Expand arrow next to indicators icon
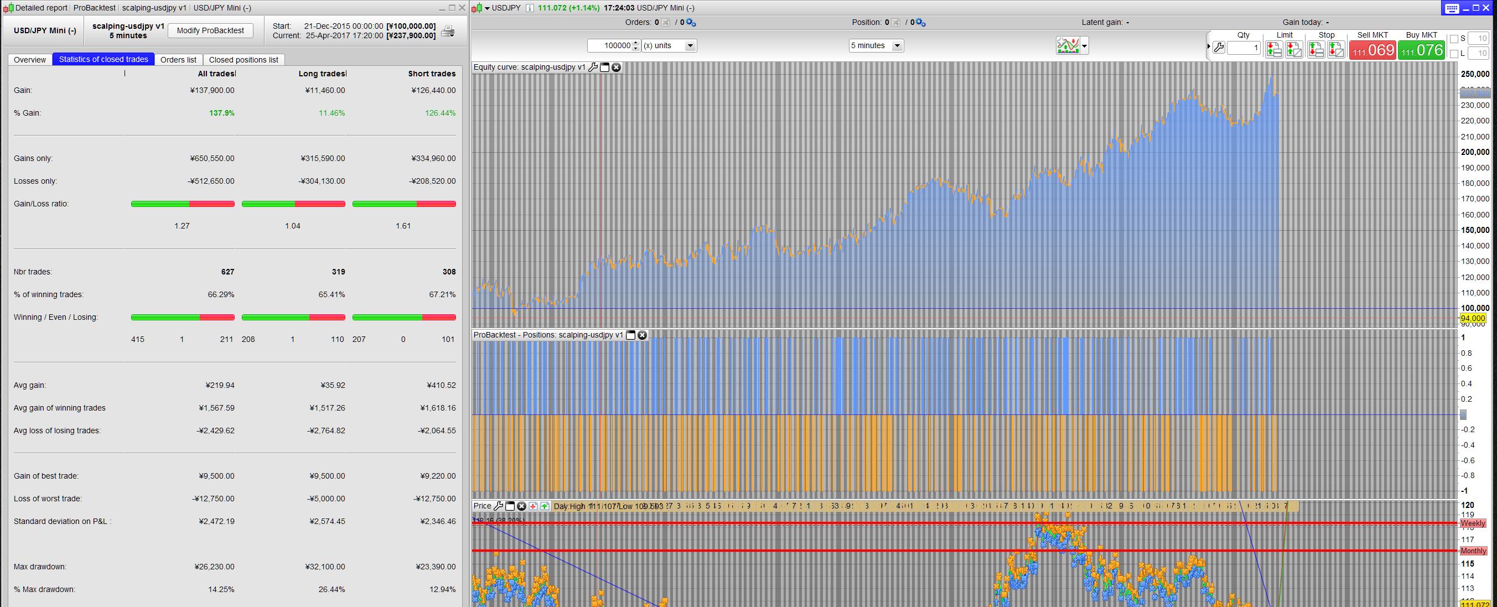The width and height of the screenshot is (1497, 607). pyautogui.click(x=1084, y=46)
